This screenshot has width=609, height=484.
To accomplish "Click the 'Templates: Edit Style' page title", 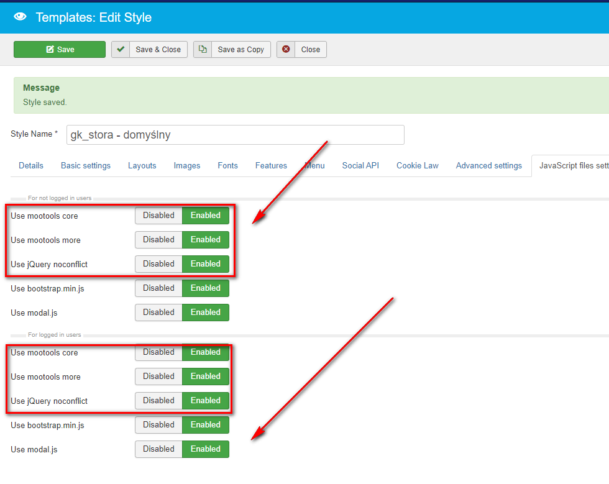I will (x=94, y=17).
